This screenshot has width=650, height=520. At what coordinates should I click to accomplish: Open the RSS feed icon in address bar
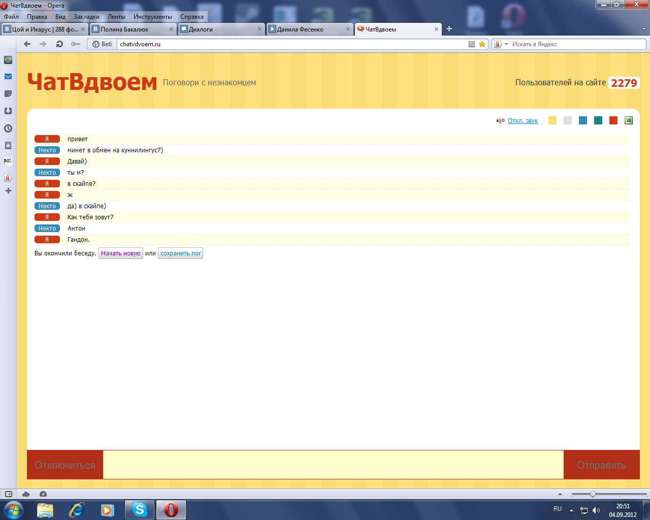click(x=472, y=44)
